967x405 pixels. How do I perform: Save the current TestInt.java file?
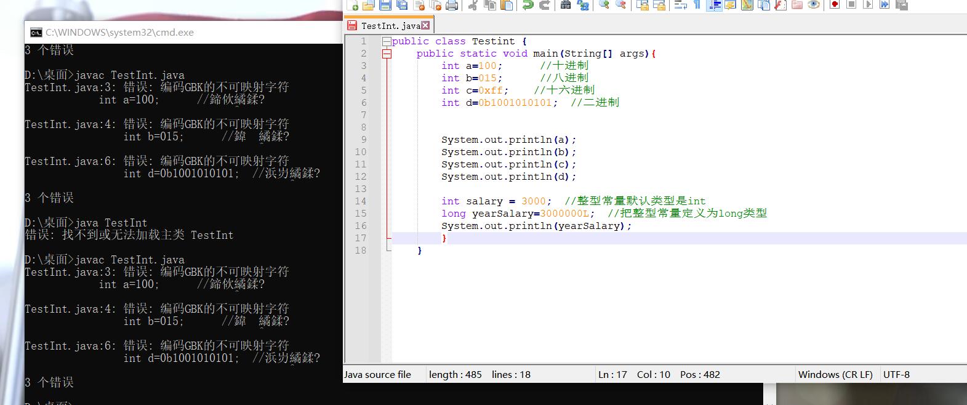pos(385,5)
